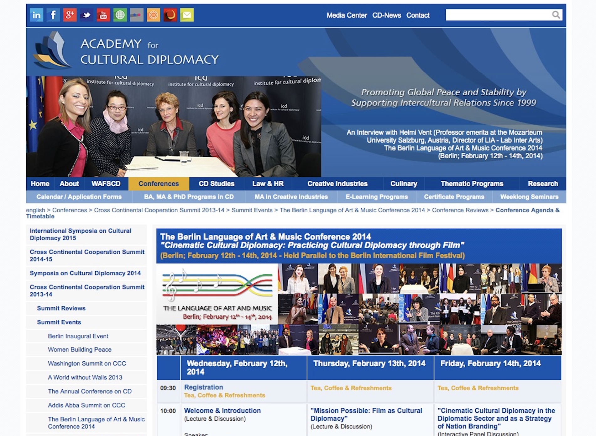This screenshot has width=596, height=436.
Task: Open Cinematic Cultural Diplomacy in Diplomatic Sector session
Action: tap(496, 418)
